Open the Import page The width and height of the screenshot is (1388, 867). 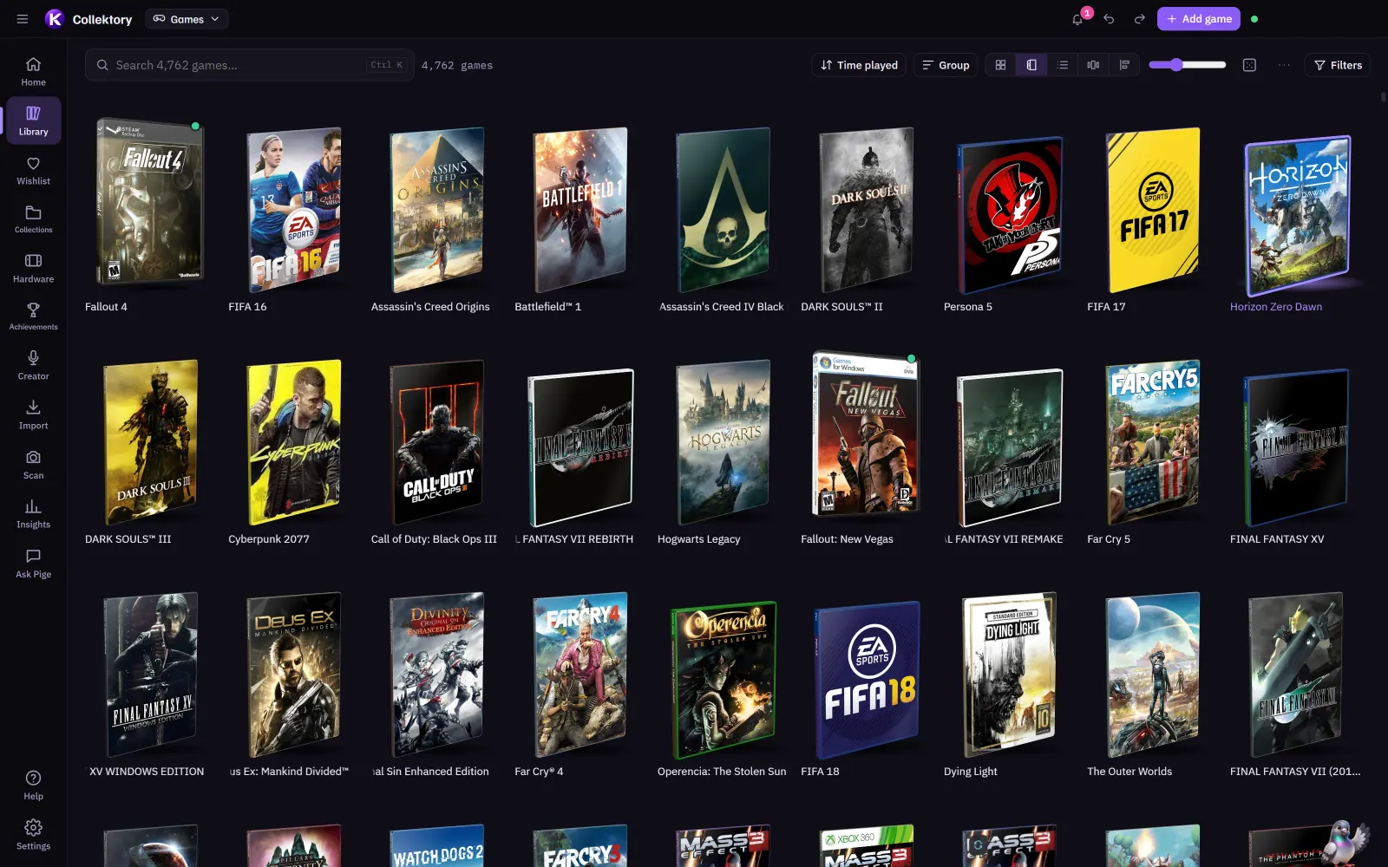pyautogui.click(x=33, y=415)
